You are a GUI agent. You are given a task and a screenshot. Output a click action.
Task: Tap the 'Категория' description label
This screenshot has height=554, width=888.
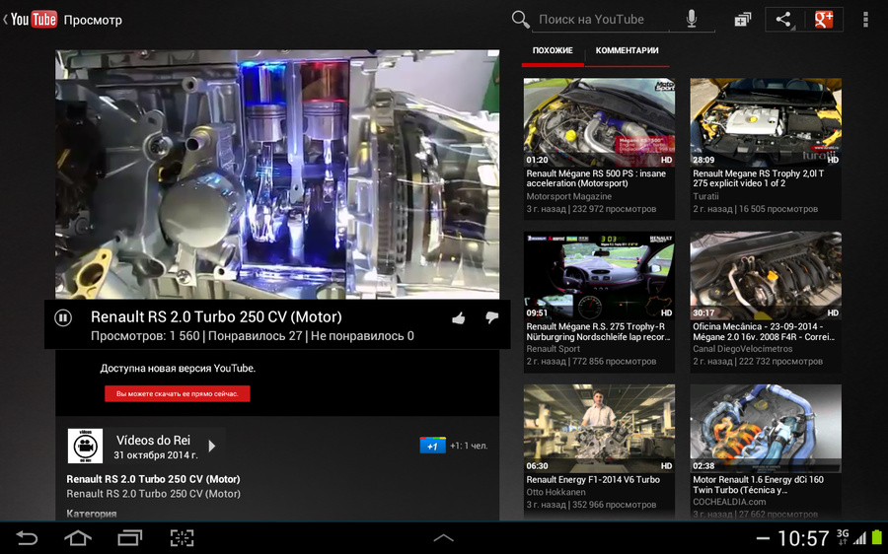(x=91, y=514)
